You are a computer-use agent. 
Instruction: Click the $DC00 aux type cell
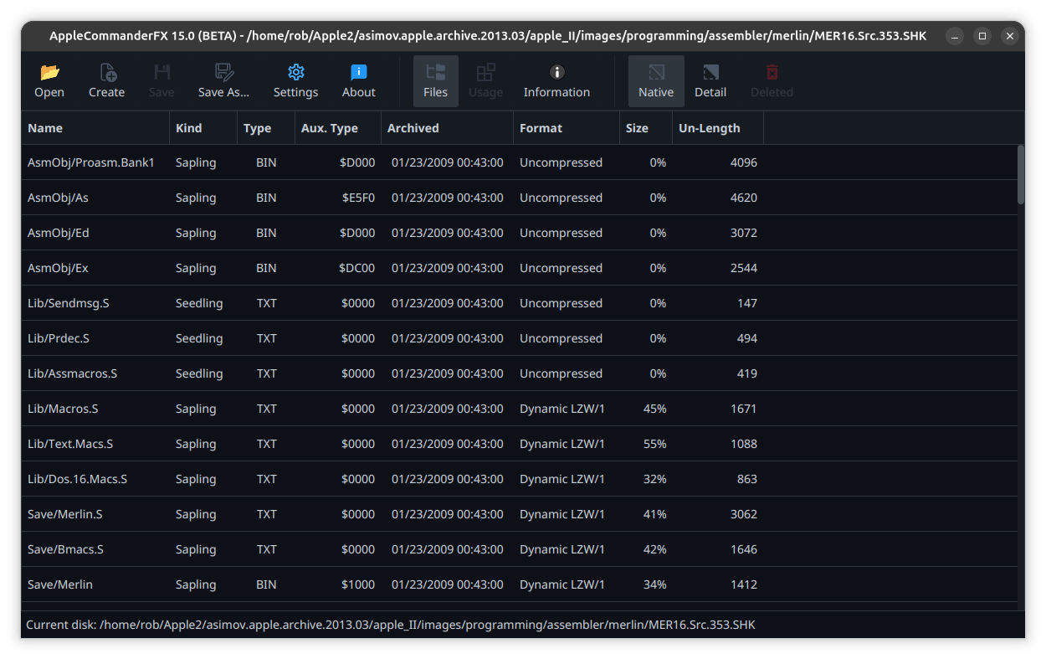pos(356,268)
